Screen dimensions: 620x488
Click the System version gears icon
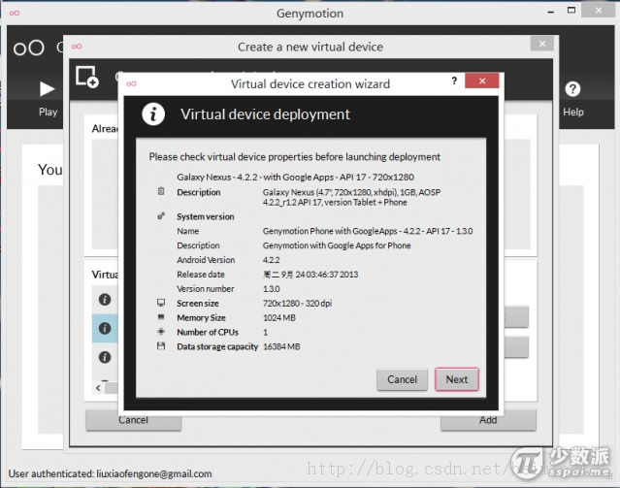[x=161, y=216]
